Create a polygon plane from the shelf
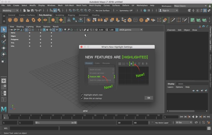 click(x=39, y=20)
